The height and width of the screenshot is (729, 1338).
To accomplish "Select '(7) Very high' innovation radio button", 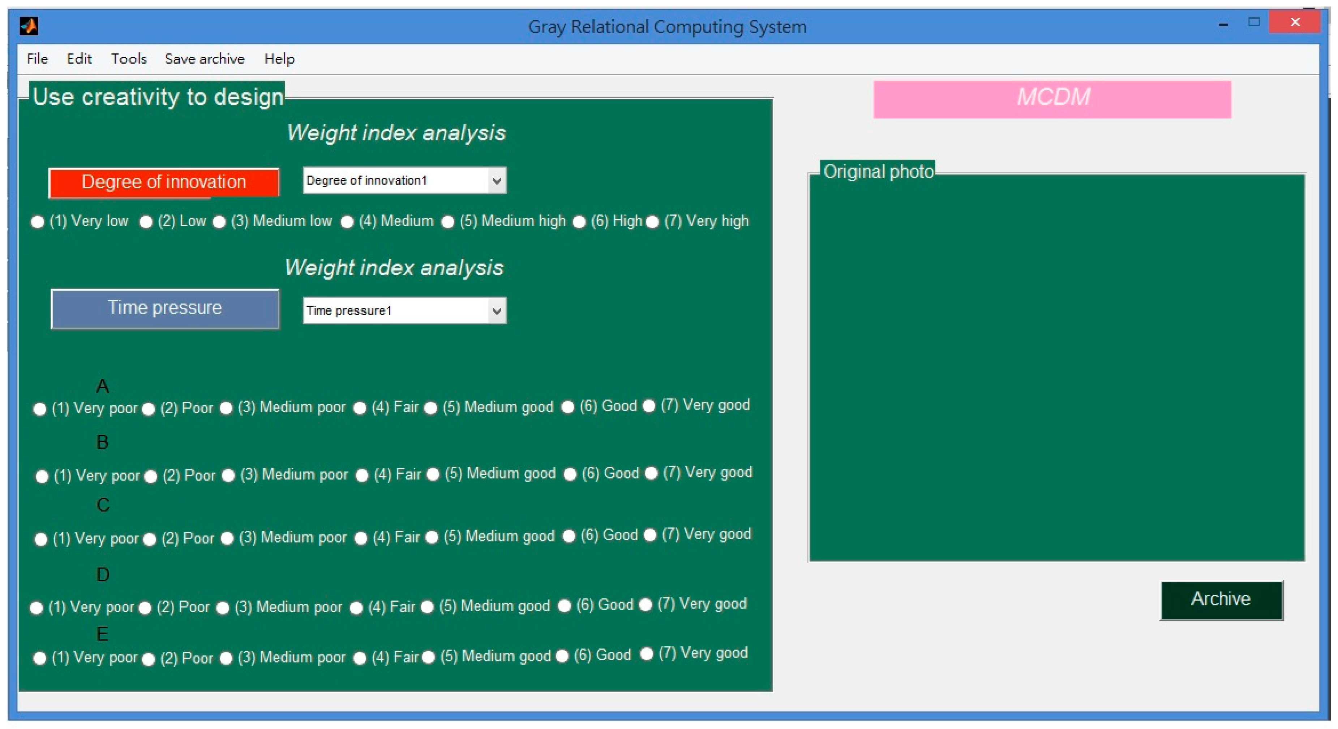I will 652,222.
